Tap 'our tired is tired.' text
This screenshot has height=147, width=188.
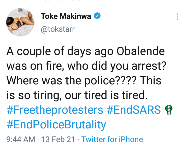[x=106, y=95]
